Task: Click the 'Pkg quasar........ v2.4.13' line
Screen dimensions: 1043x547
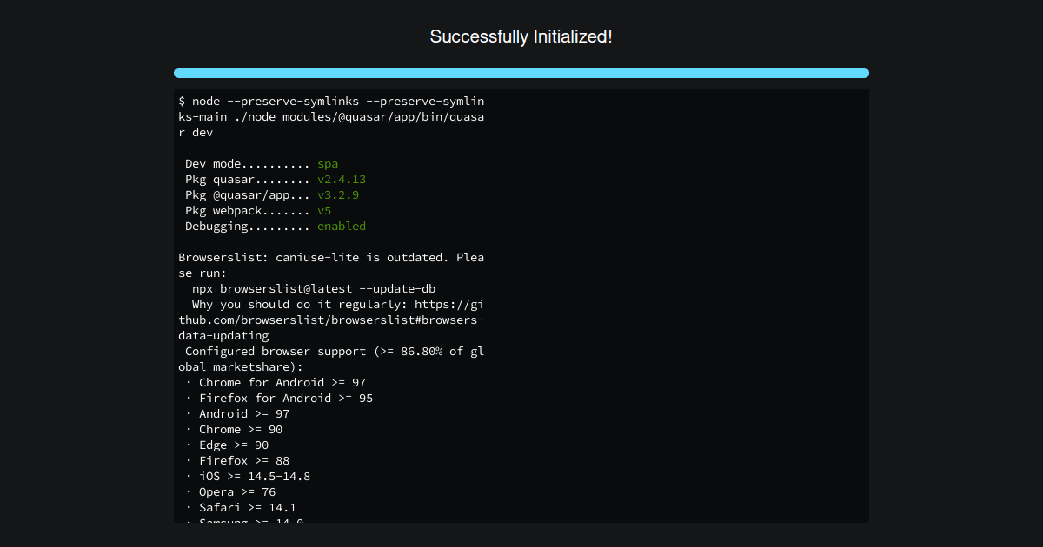Action: click(x=276, y=179)
